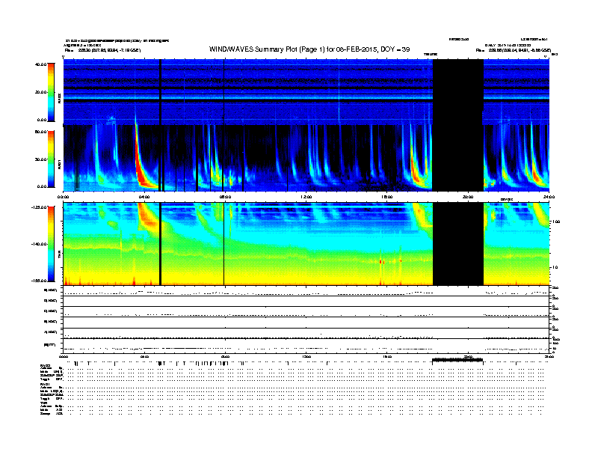
Task: Click the 20:00 tick label under RAD1 panel
Action: coord(468,197)
